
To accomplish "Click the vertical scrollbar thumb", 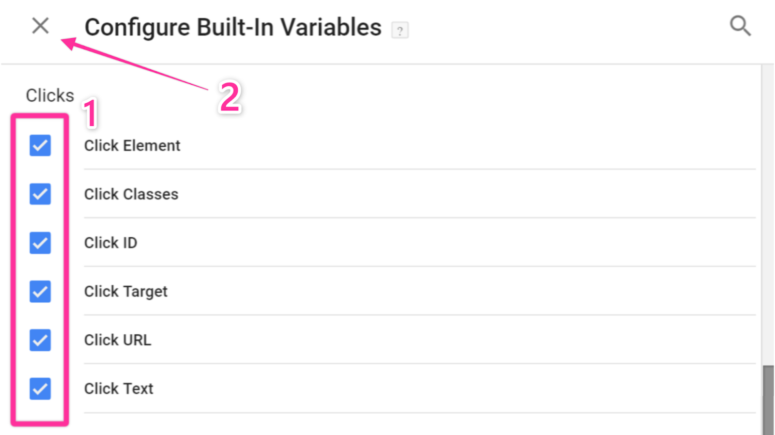I will pyautogui.click(x=768, y=400).
